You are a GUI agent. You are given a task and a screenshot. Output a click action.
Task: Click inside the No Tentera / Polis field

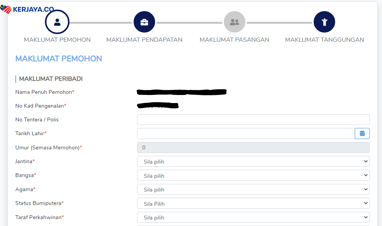(x=253, y=120)
